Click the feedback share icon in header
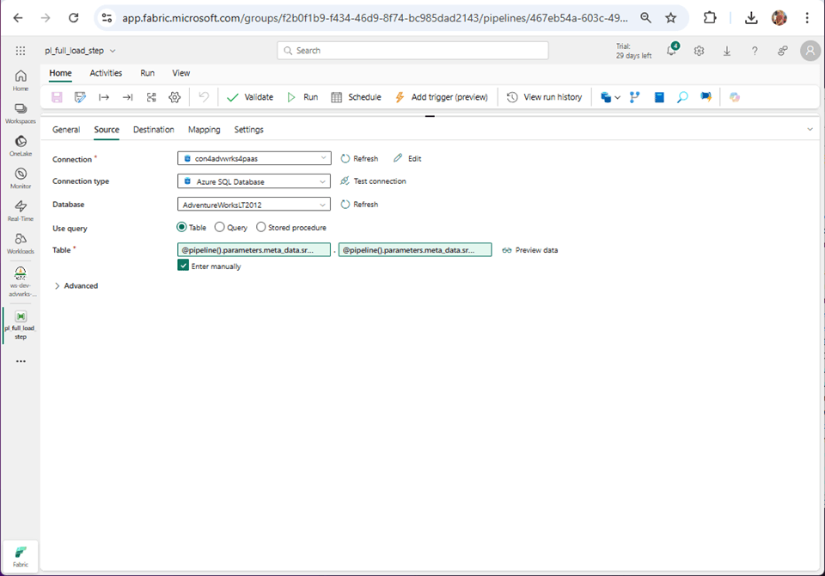The image size is (825, 576). 782,51
